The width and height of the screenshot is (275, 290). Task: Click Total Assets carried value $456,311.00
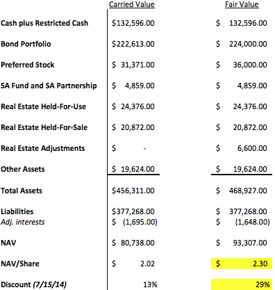[x=133, y=191]
